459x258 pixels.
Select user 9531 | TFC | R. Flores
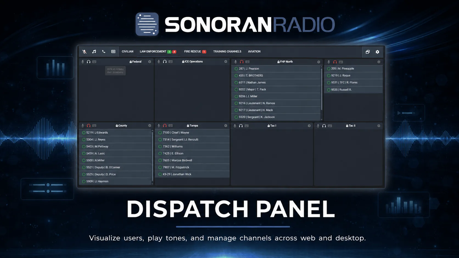(353, 83)
